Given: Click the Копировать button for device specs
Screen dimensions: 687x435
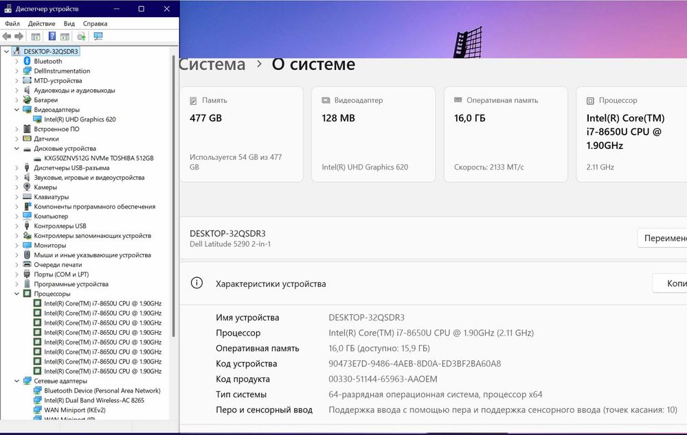Looking at the screenshot, I should pos(669,283).
